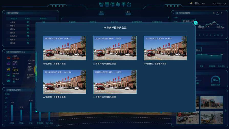The height and width of the screenshot is (129, 229).
Task: Click the 小客车 bar labeled 68%
Action: [x=12, y=113]
